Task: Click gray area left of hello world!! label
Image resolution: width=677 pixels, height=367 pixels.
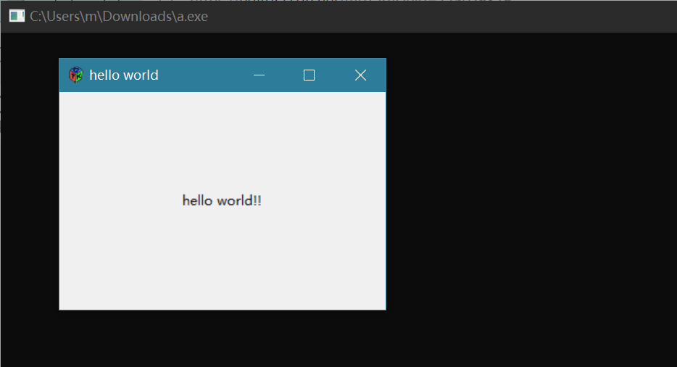Action: 116,201
